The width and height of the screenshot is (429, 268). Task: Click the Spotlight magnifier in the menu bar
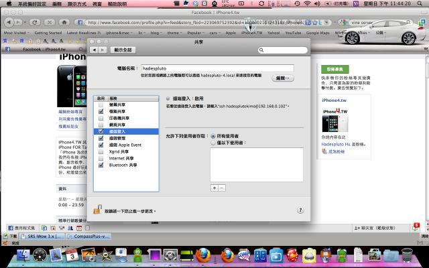[420, 3]
